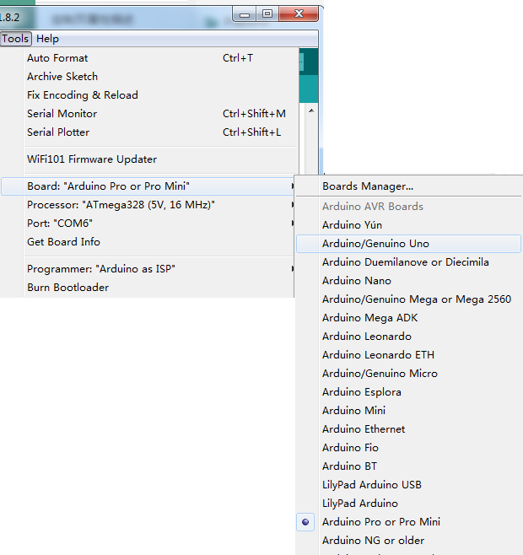
Task: Select Get Board Info
Action: point(148,242)
